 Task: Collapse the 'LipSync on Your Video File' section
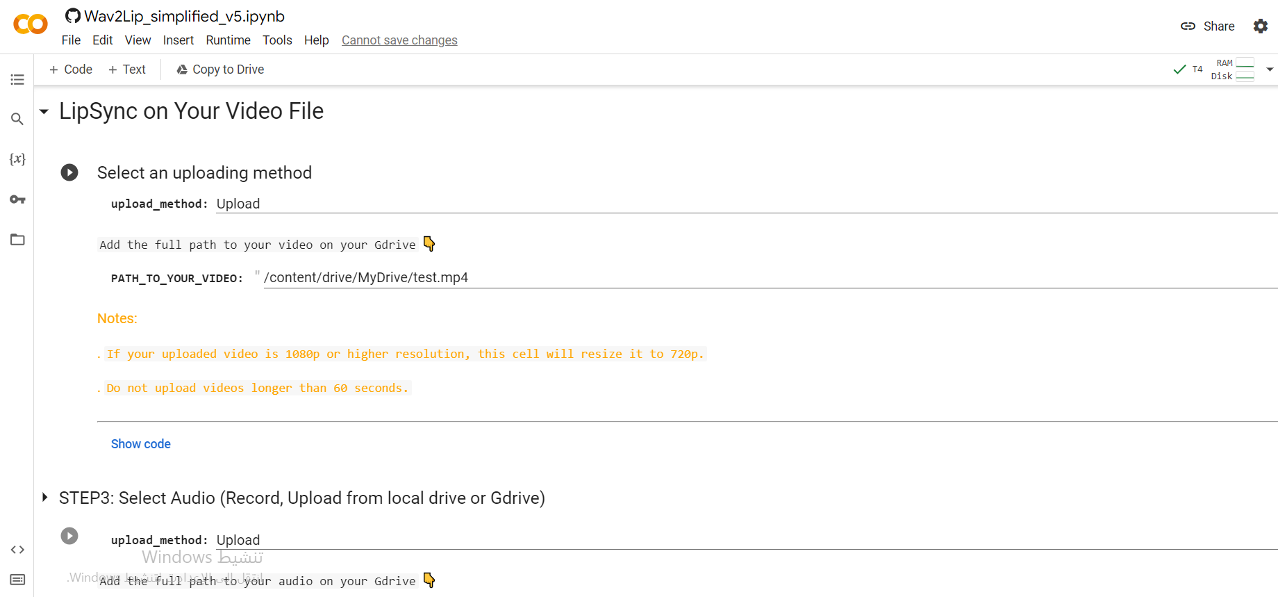[x=44, y=111]
